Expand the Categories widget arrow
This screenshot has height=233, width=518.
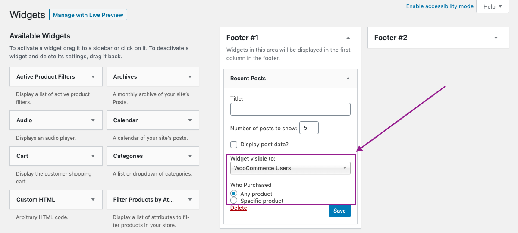coord(190,156)
